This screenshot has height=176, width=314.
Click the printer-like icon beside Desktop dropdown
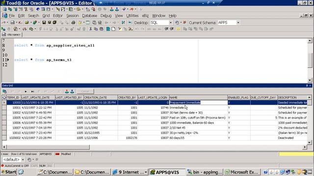tap(177, 22)
